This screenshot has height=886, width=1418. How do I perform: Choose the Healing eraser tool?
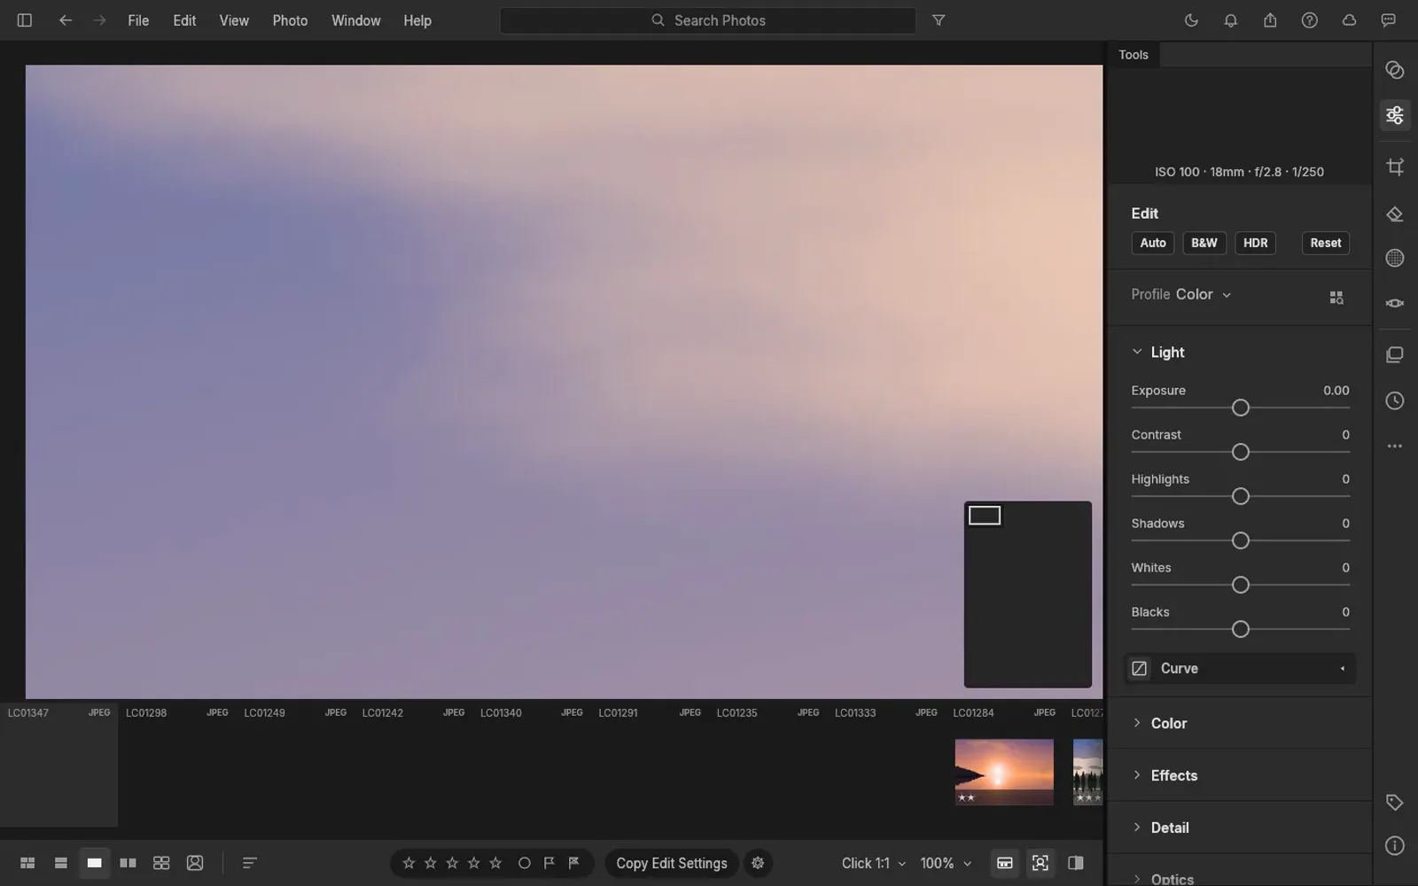click(x=1395, y=214)
